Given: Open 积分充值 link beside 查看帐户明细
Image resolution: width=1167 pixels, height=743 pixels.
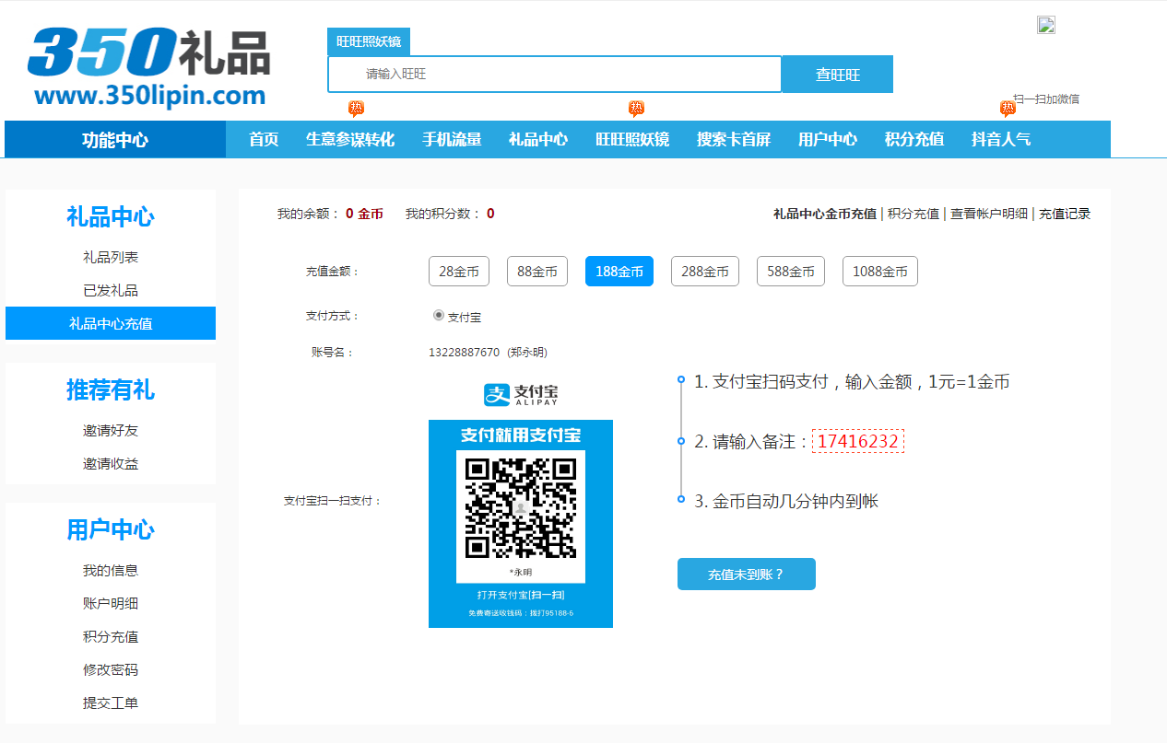Looking at the screenshot, I should [x=914, y=214].
